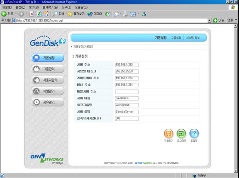Image resolution: width=239 pixels, height=178 pixels.
Task: Expand the Links (연결) toolbar chevron
Action: coord(236,20)
